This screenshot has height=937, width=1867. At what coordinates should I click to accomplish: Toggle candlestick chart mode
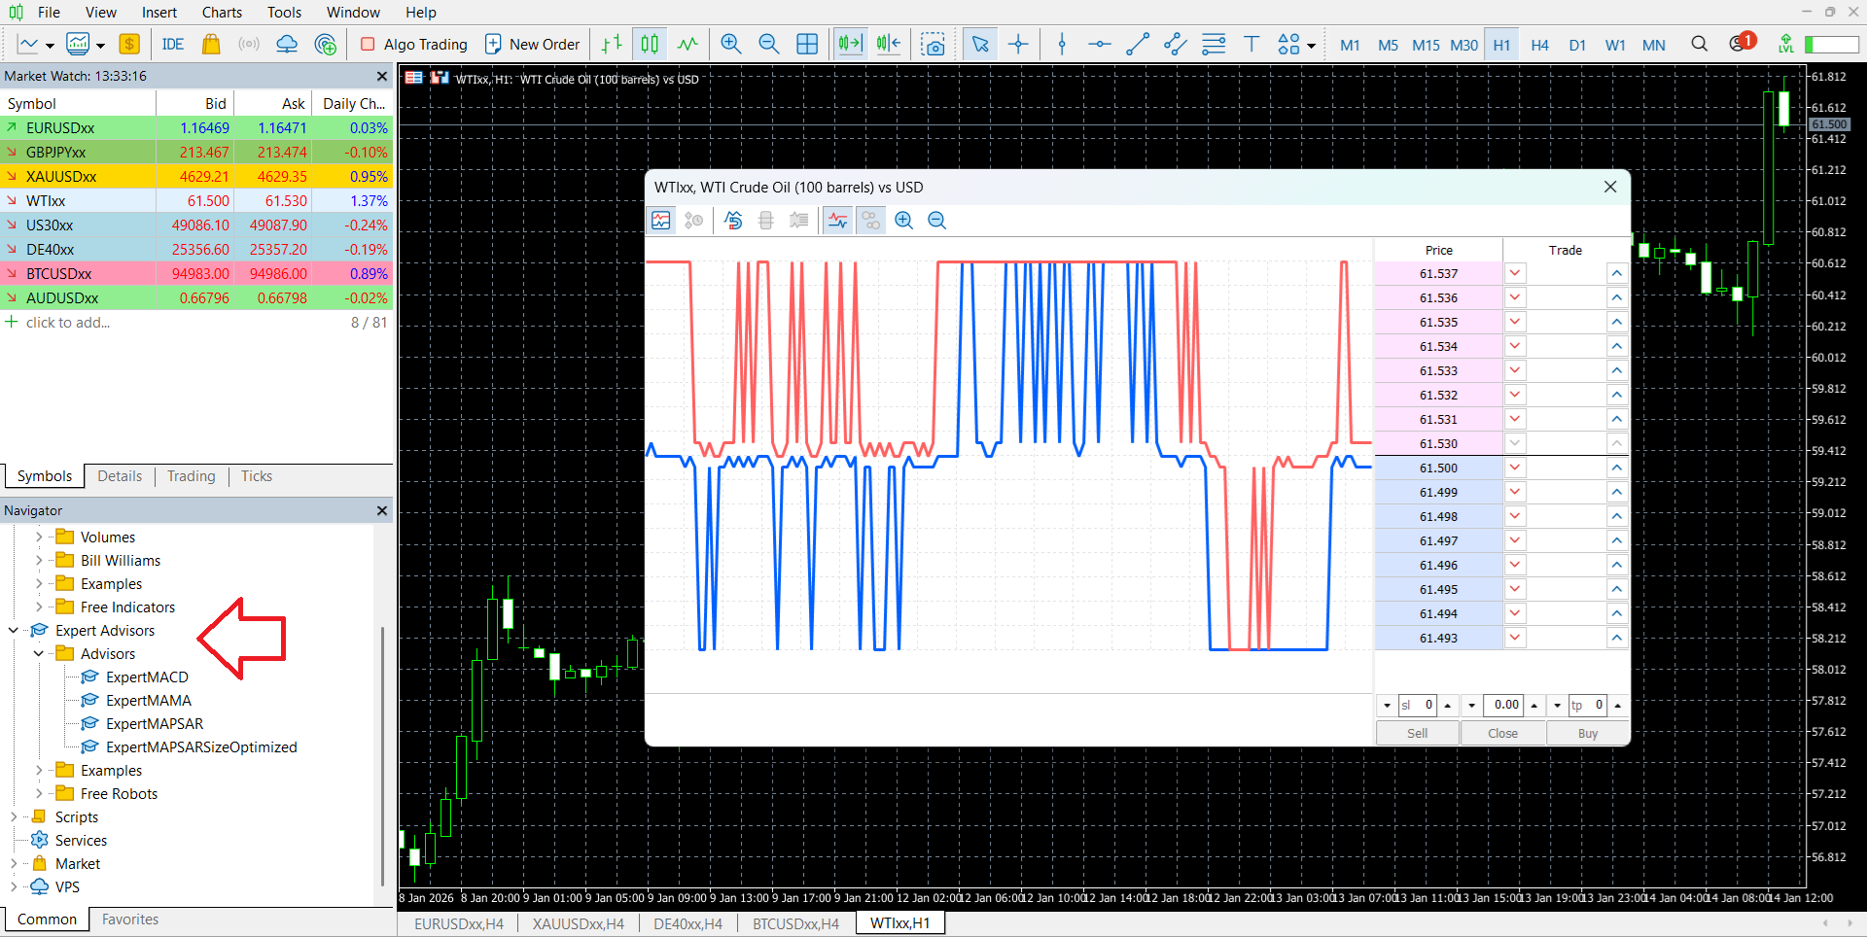pos(650,44)
